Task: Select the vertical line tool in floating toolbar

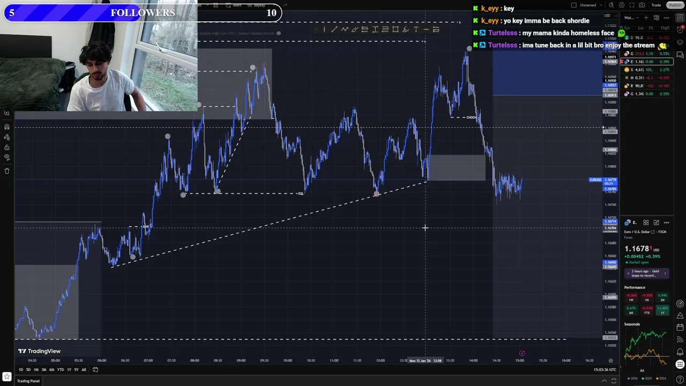Action: click(x=324, y=29)
